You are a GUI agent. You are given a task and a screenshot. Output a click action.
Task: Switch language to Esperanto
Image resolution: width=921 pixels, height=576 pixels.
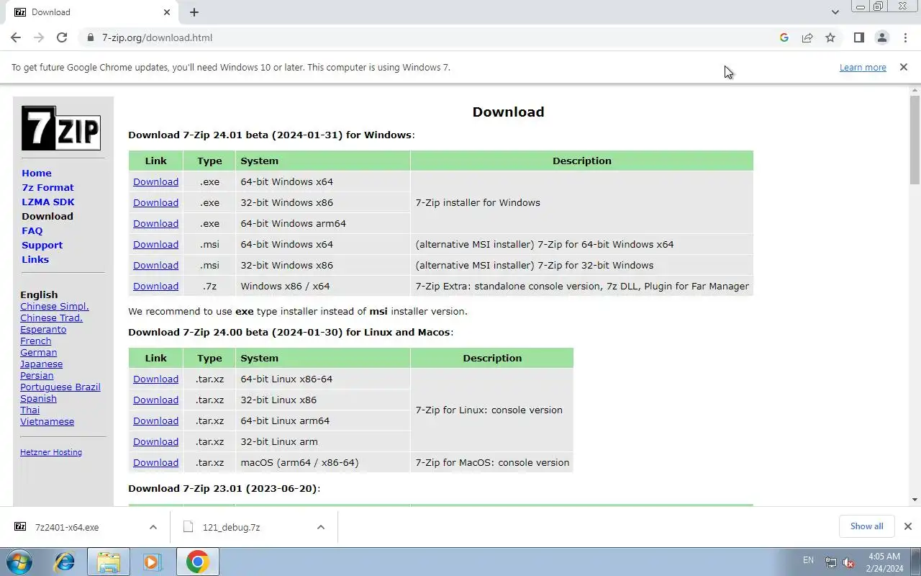(43, 329)
